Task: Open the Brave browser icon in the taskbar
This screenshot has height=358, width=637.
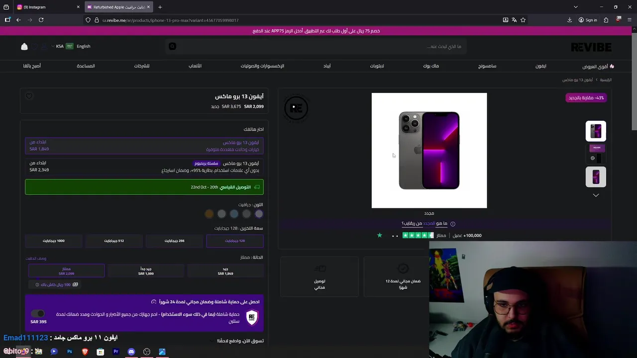Action: tap(85, 352)
